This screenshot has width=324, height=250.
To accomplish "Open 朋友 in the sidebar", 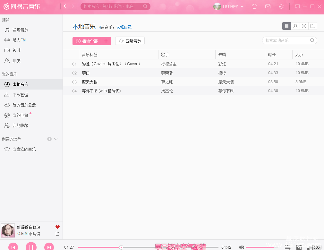I will (31, 61).
